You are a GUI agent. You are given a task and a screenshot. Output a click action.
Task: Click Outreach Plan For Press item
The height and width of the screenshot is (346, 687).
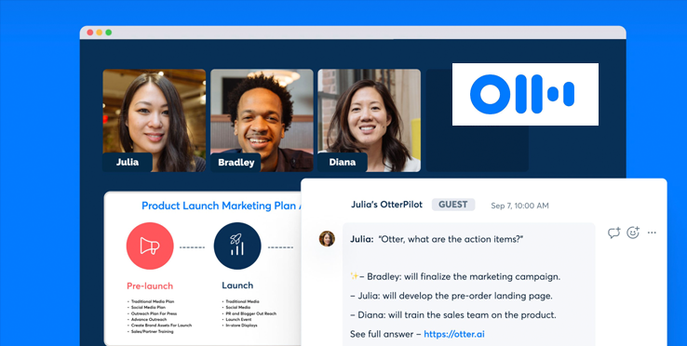coord(154,313)
